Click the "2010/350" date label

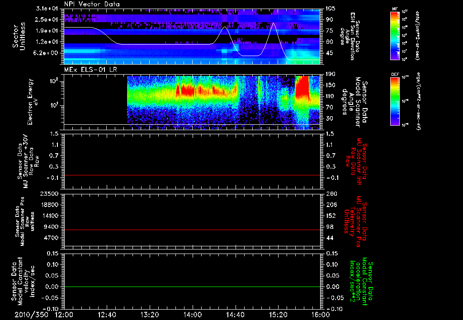(31, 315)
